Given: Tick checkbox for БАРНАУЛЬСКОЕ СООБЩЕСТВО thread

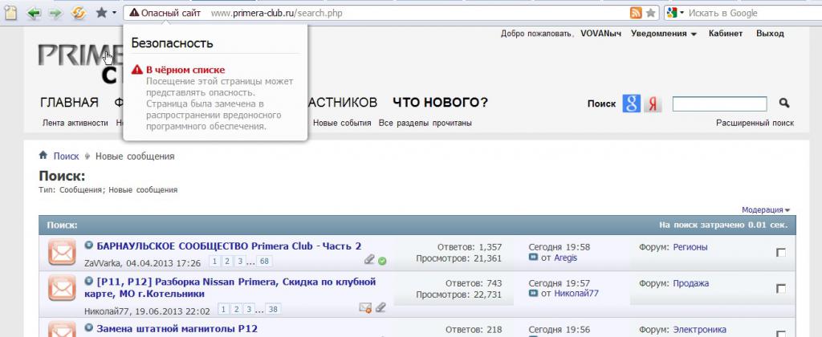Looking at the screenshot, I should 781,253.
